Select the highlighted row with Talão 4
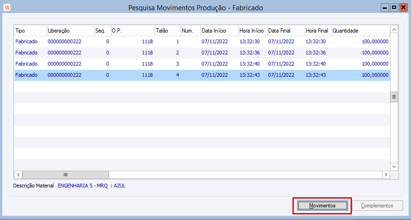This screenshot has height=220, width=411. 202,75
